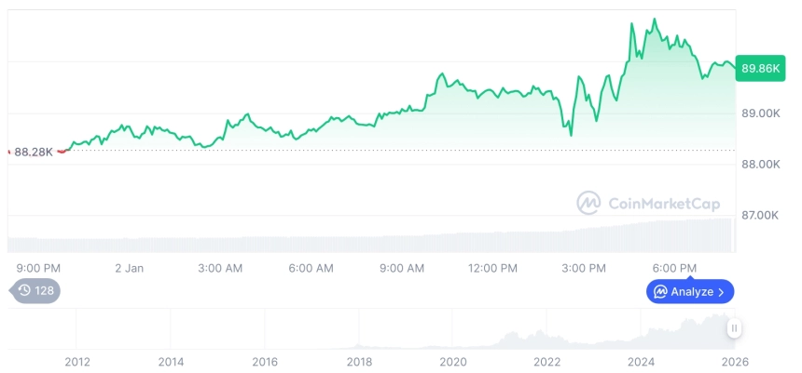
Task: Click the 3:00 PM time label
Action: click(x=584, y=268)
